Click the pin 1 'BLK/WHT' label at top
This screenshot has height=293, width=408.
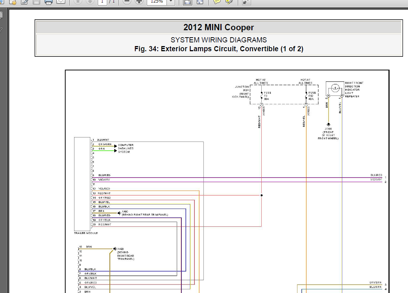[x=103, y=140]
